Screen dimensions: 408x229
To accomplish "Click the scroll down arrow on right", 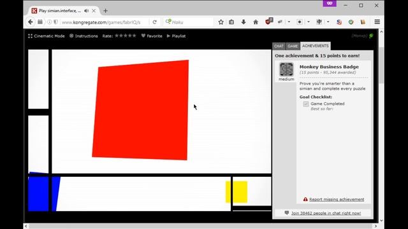I will click(x=381, y=221).
